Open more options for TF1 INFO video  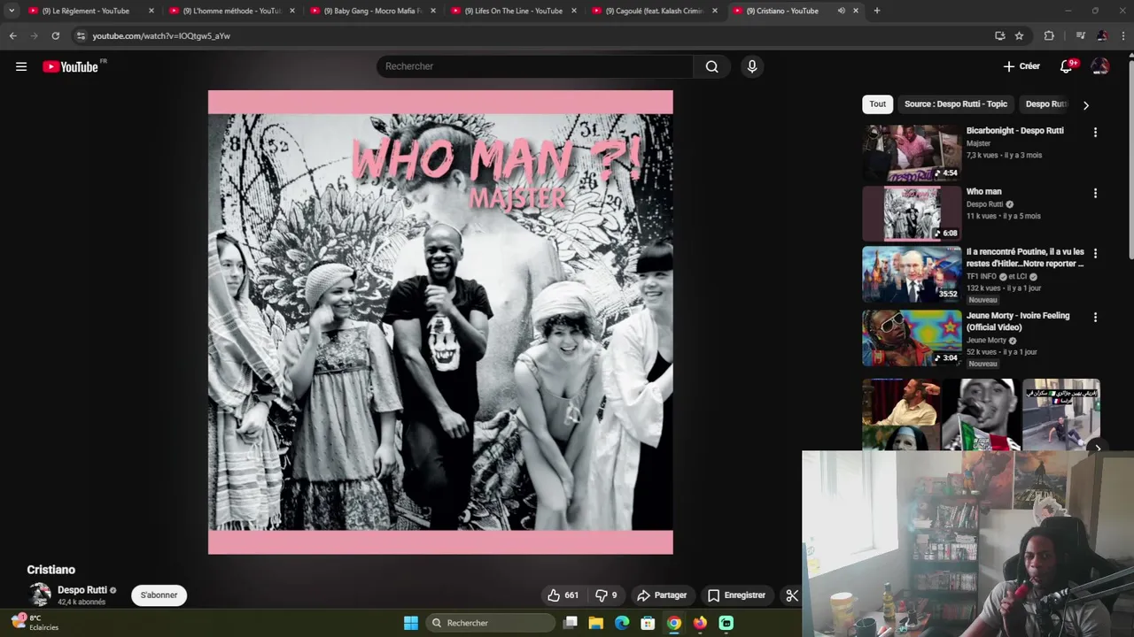(x=1095, y=253)
